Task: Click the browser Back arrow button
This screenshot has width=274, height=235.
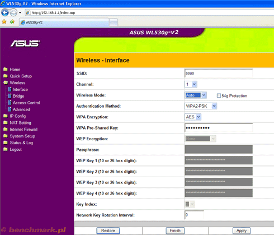Action: click(x=5, y=13)
